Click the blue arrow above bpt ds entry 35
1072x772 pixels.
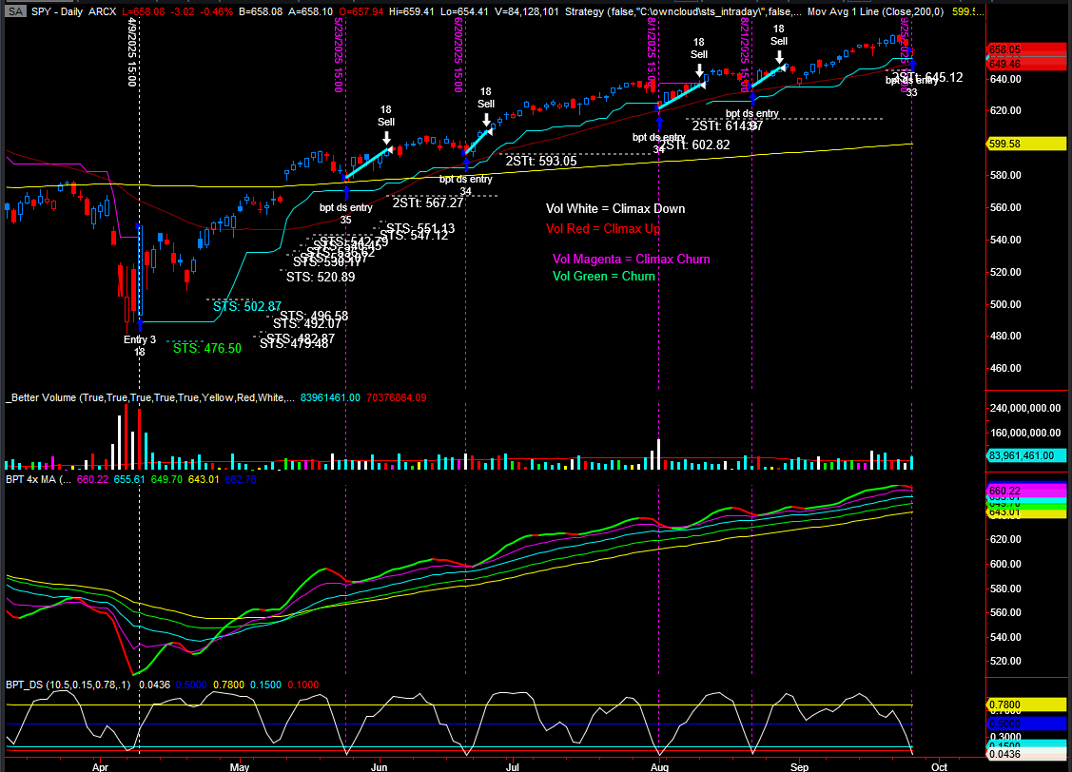346,191
